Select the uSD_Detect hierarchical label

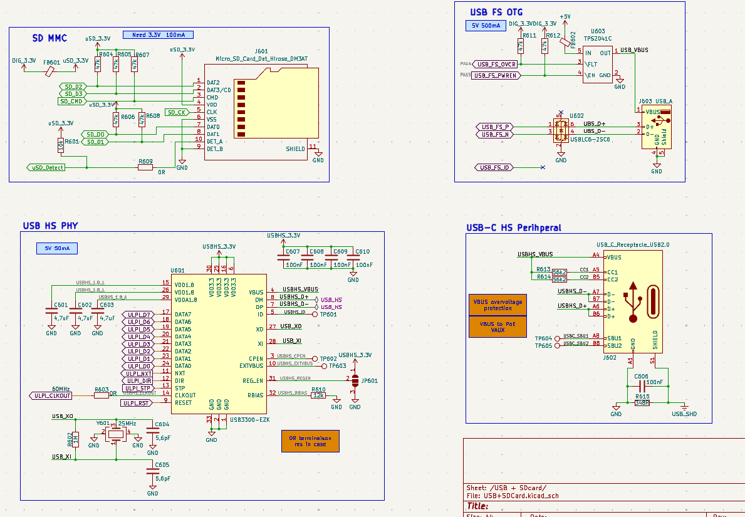(47, 167)
